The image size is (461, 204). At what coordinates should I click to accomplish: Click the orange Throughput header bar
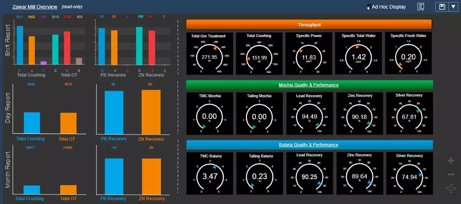click(x=309, y=25)
